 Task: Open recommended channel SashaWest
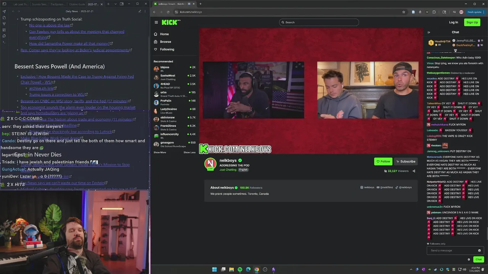(175, 77)
